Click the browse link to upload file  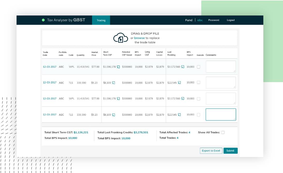139,38
